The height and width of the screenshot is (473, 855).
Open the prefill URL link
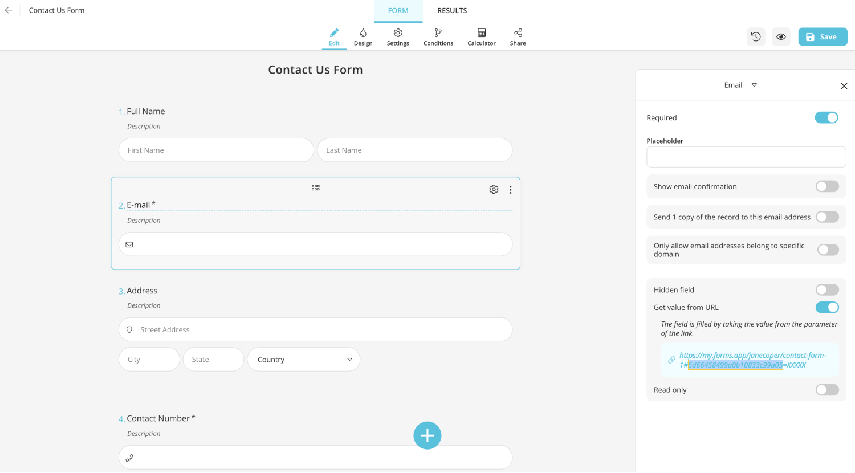pos(752,360)
